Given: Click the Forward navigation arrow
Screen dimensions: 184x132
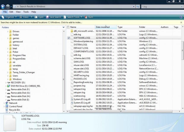Looking at the screenshot, I should coord(8,7).
